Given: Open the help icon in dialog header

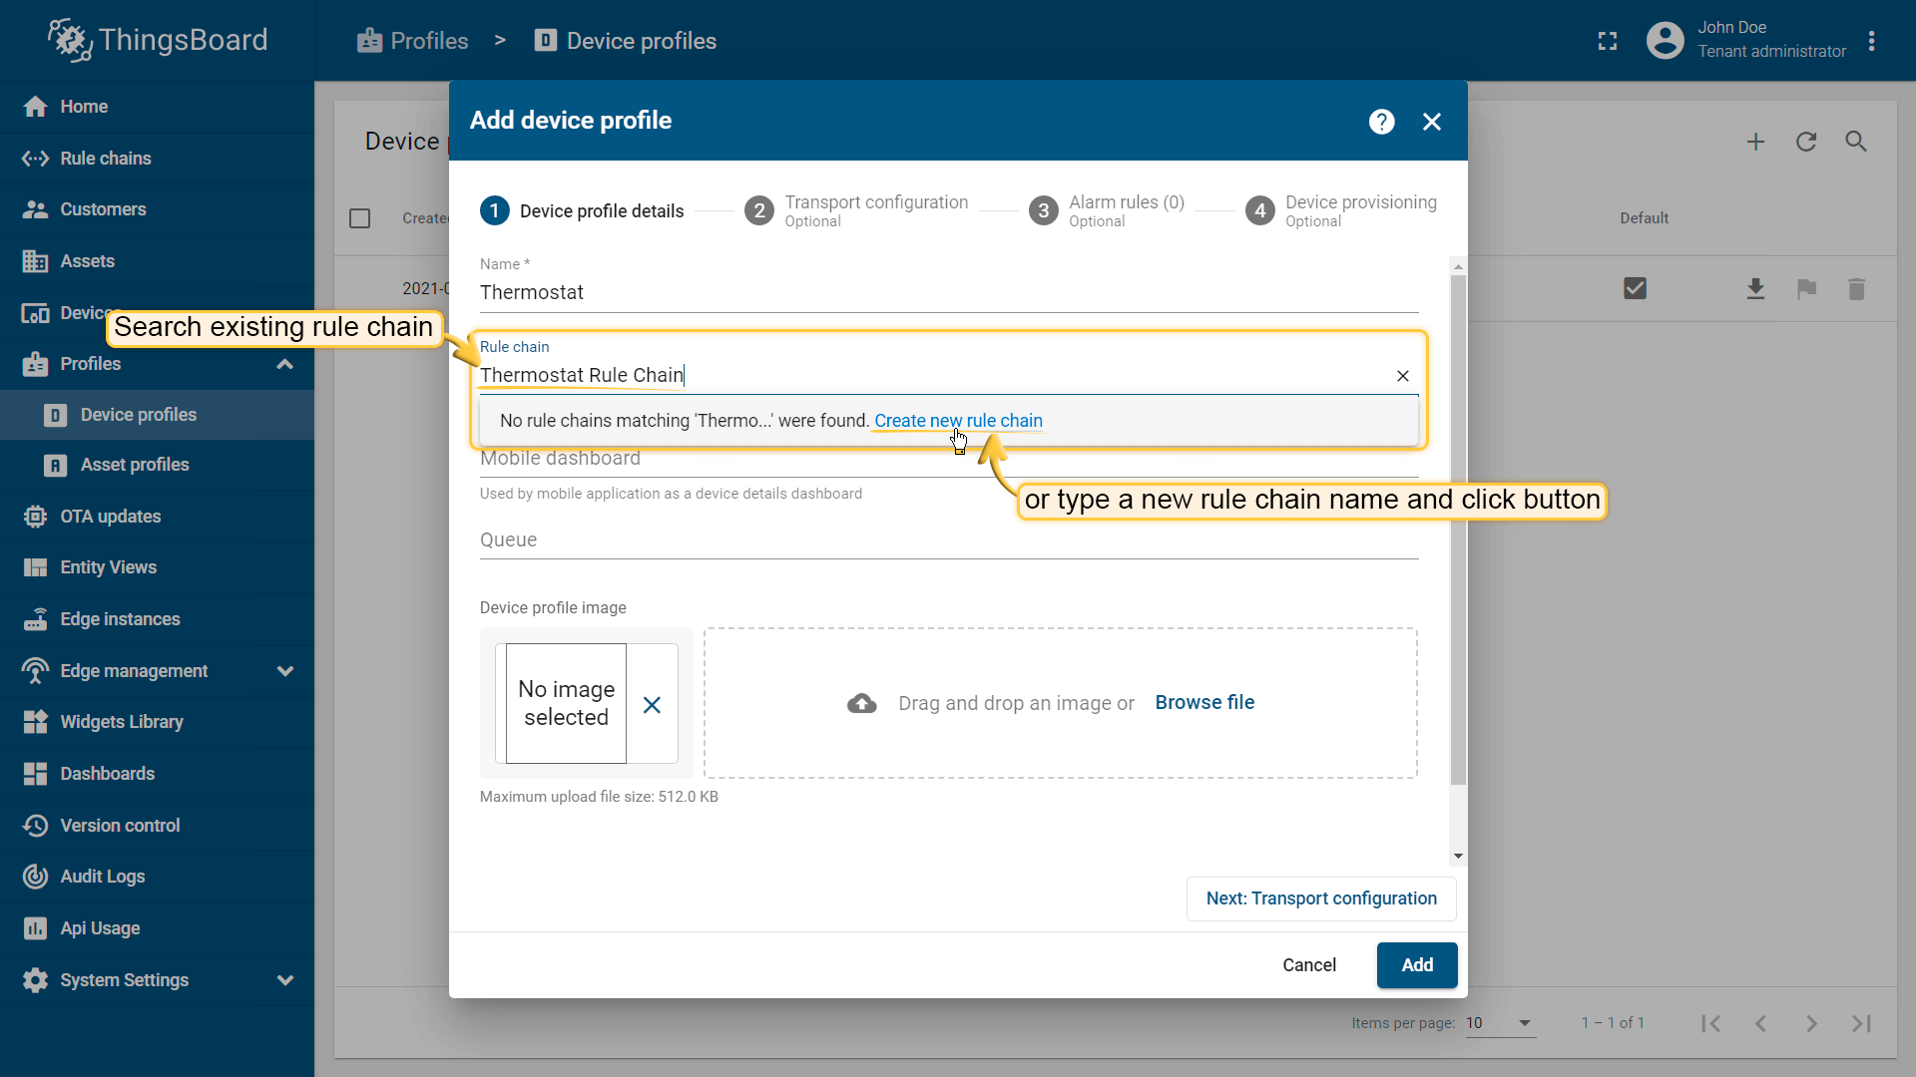Looking at the screenshot, I should (x=1381, y=122).
